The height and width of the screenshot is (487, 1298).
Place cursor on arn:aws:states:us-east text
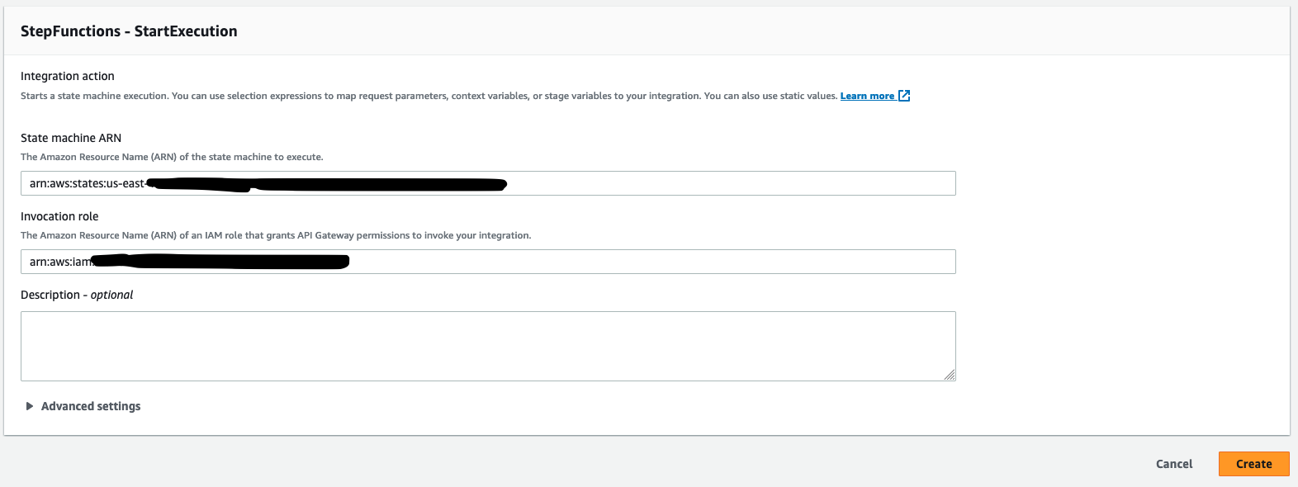87,183
